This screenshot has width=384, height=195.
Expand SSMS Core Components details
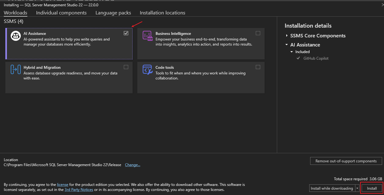pyautogui.click(x=287, y=36)
